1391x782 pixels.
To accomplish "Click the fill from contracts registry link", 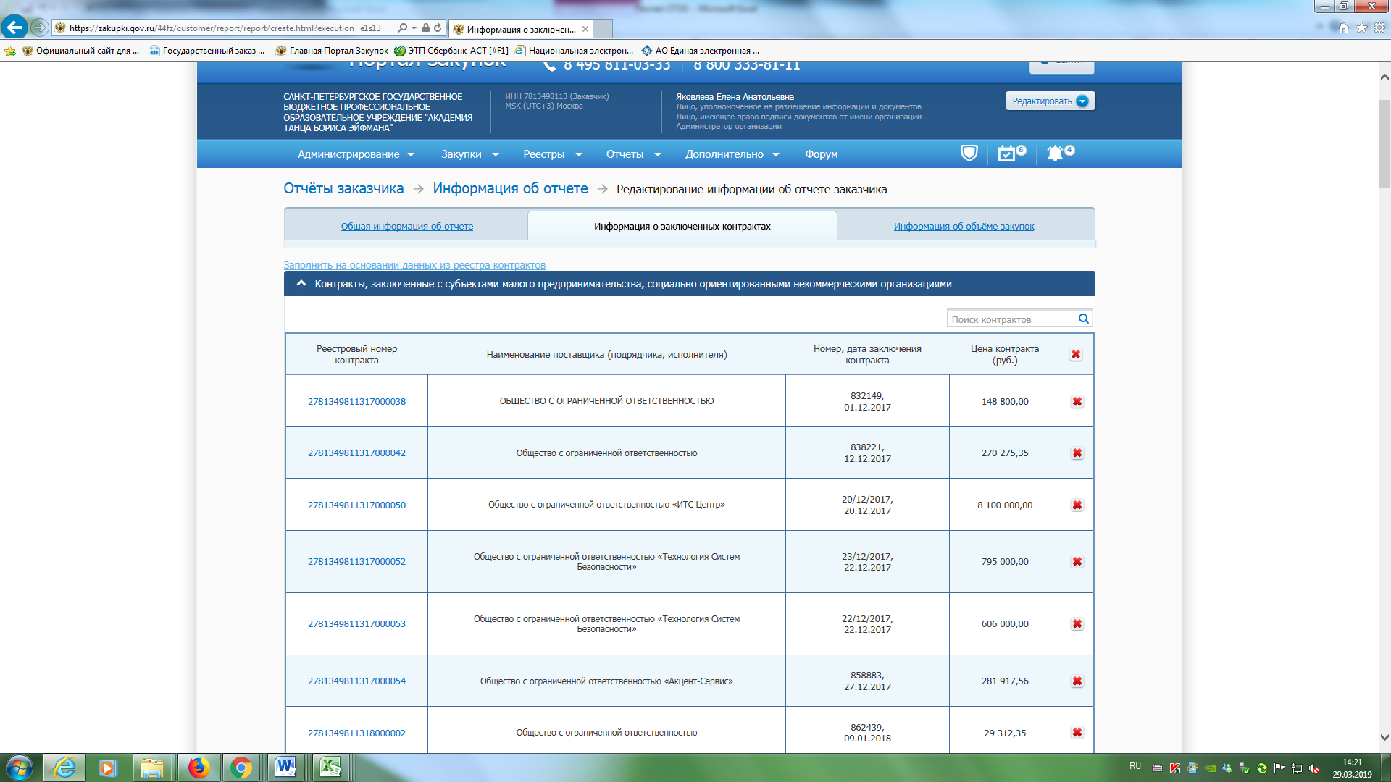I will coord(414,265).
